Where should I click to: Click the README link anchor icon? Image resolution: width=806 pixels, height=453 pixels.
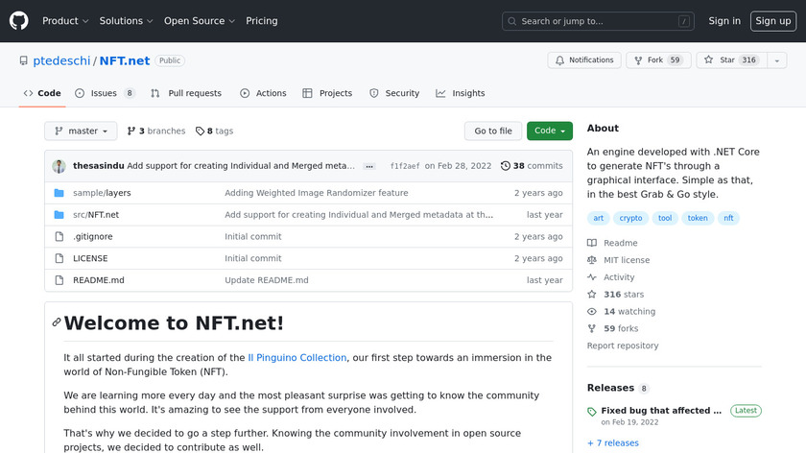[57, 323]
